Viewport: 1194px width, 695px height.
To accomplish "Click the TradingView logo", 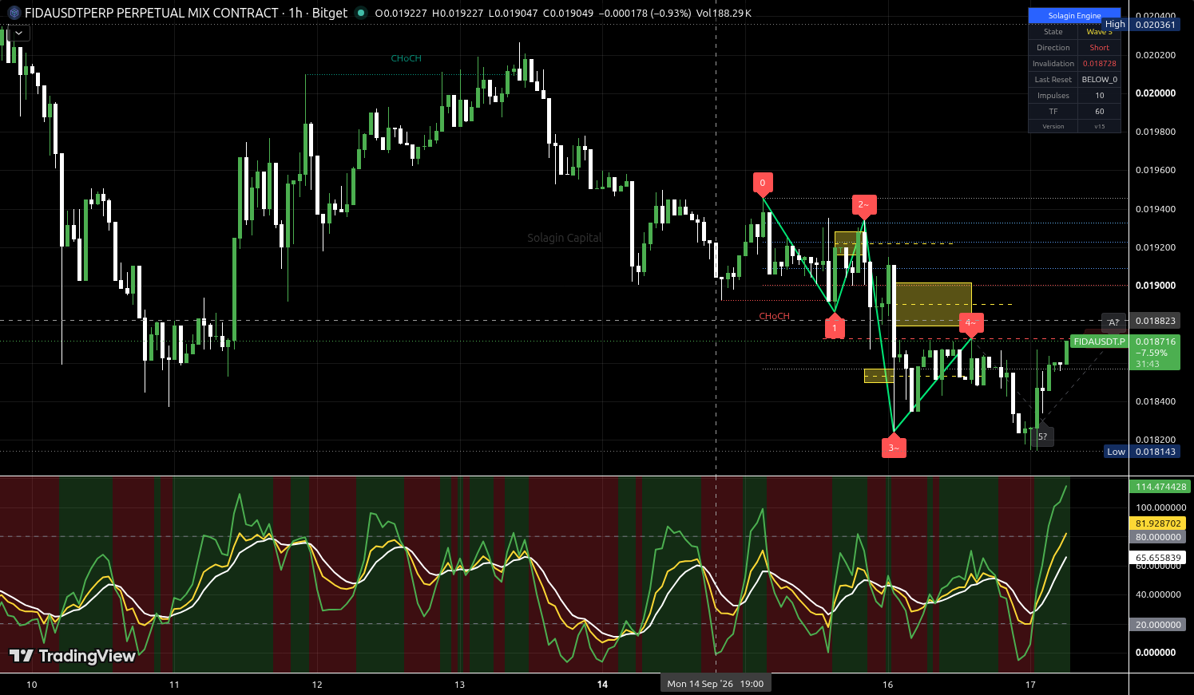I will pyautogui.click(x=73, y=656).
